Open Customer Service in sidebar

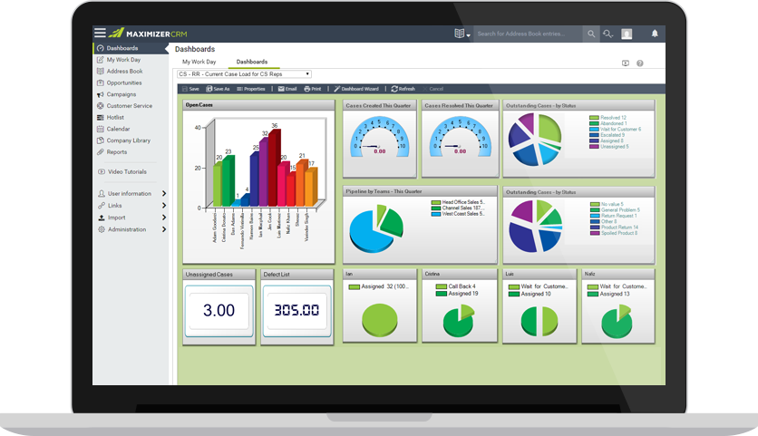point(129,106)
